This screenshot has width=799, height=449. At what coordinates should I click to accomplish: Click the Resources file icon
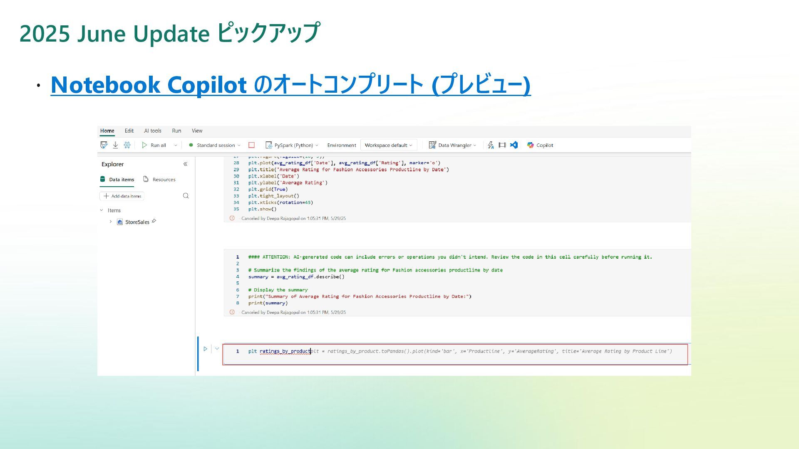146,179
